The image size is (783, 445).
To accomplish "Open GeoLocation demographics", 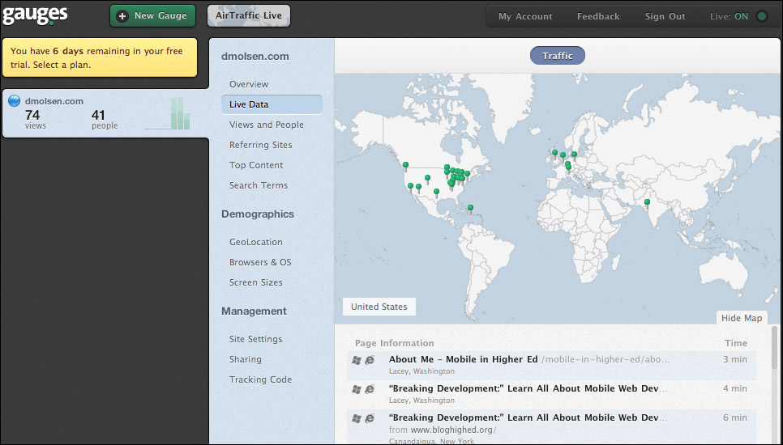I will [255, 242].
